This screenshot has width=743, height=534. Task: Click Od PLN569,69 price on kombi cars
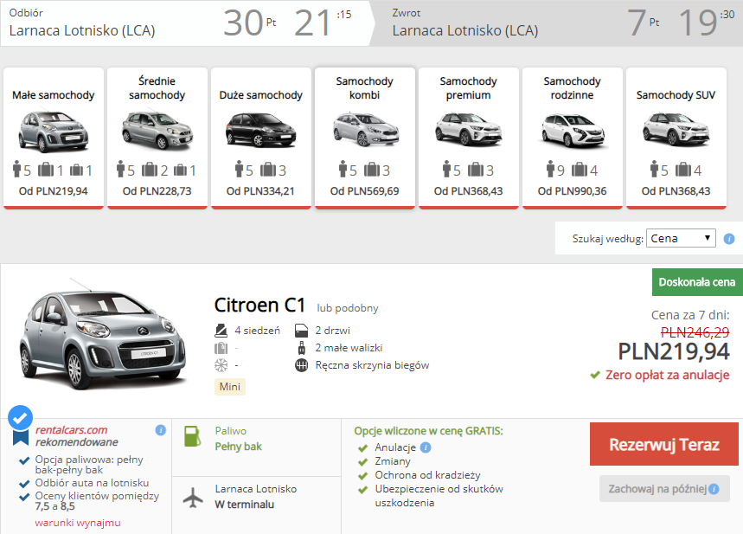tap(365, 191)
